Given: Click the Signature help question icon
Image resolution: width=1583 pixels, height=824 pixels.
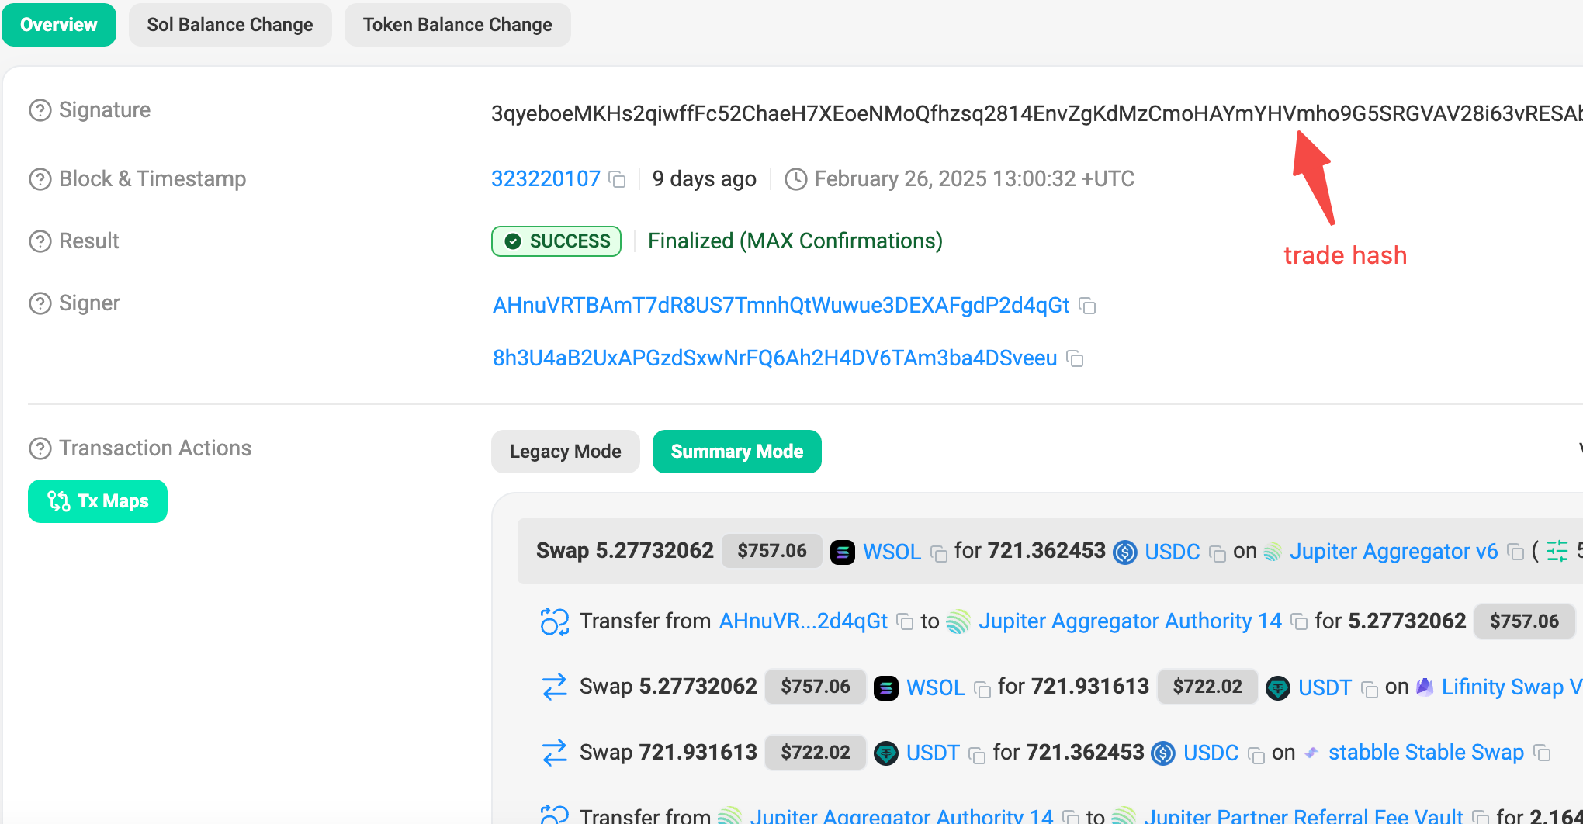Looking at the screenshot, I should (40, 110).
